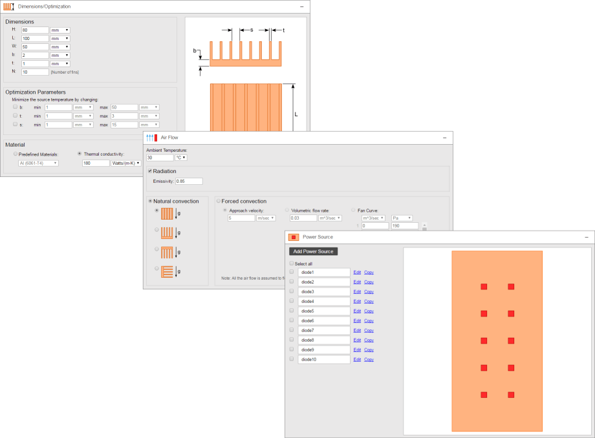Click the Emissivity input field

click(x=190, y=182)
